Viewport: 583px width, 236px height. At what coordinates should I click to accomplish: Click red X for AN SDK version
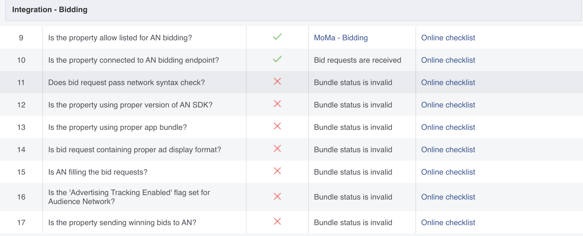click(x=277, y=104)
